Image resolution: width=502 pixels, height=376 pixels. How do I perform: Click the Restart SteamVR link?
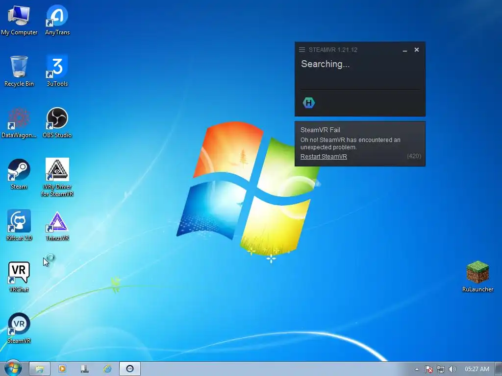[x=324, y=156]
